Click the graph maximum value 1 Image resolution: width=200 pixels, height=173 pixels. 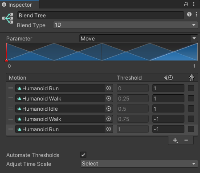[x=194, y=66]
